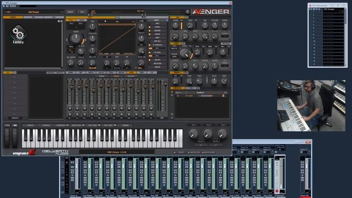Click the master fader of Avenger mixer

click(x=165, y=84)
